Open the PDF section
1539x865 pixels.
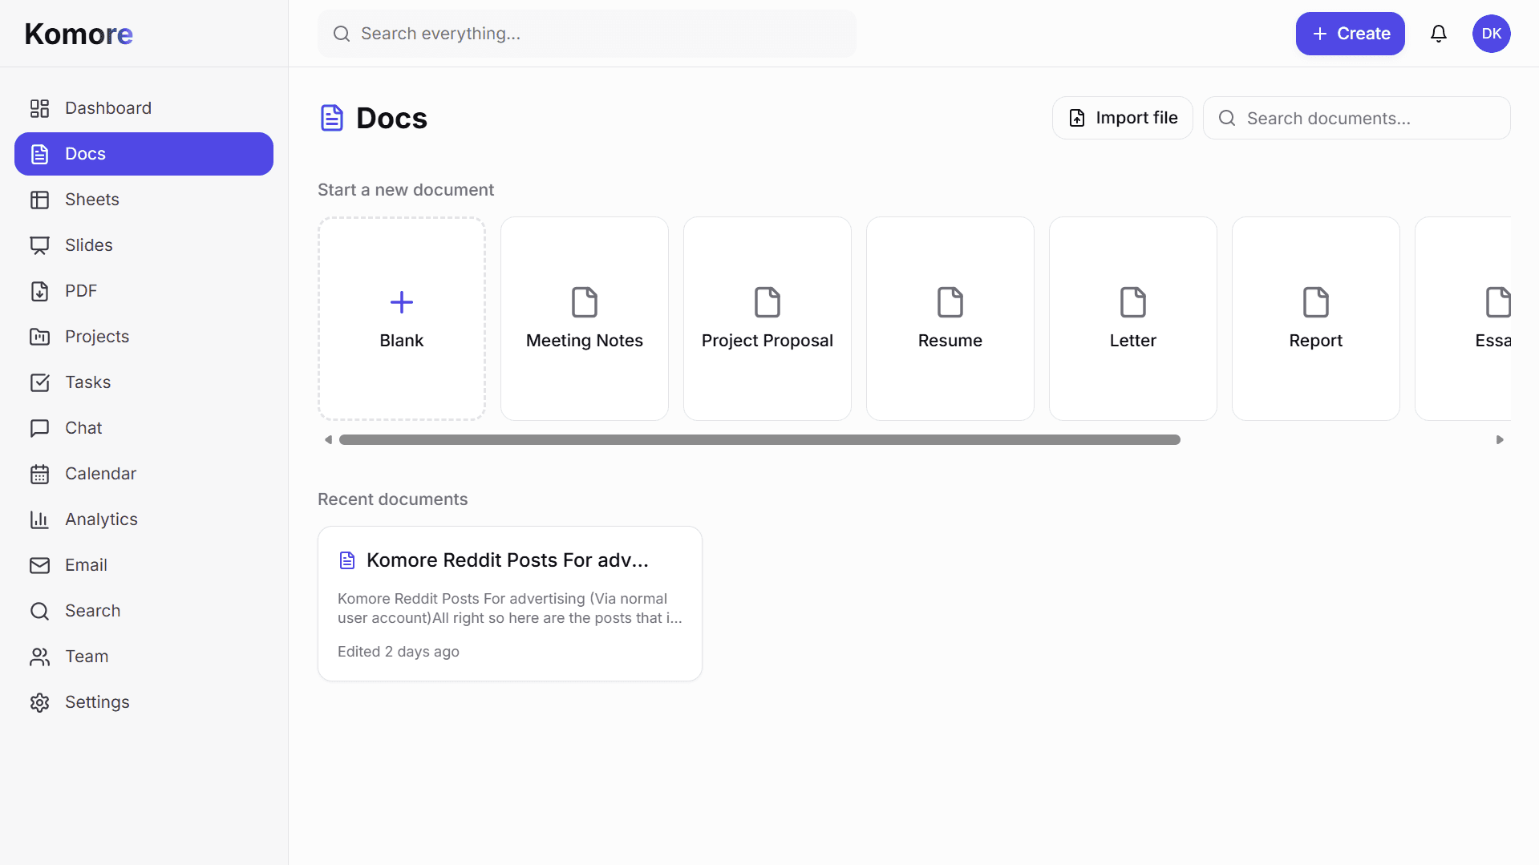81,290
